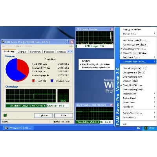Expand the Toolbar Panel submenu

coord(138,98)
